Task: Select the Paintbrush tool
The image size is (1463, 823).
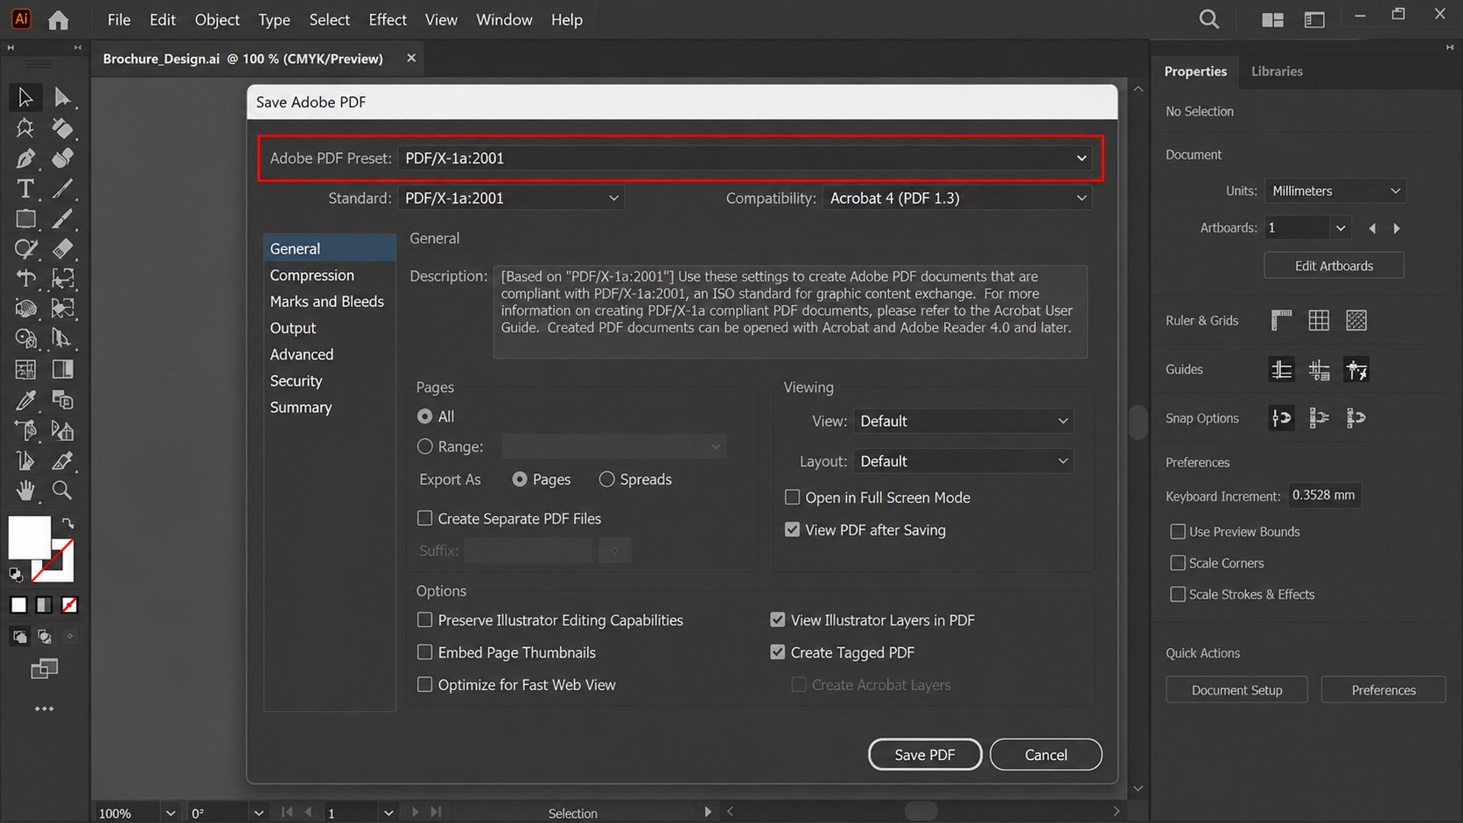Action: pyautogui.click(x=62, y=219)
